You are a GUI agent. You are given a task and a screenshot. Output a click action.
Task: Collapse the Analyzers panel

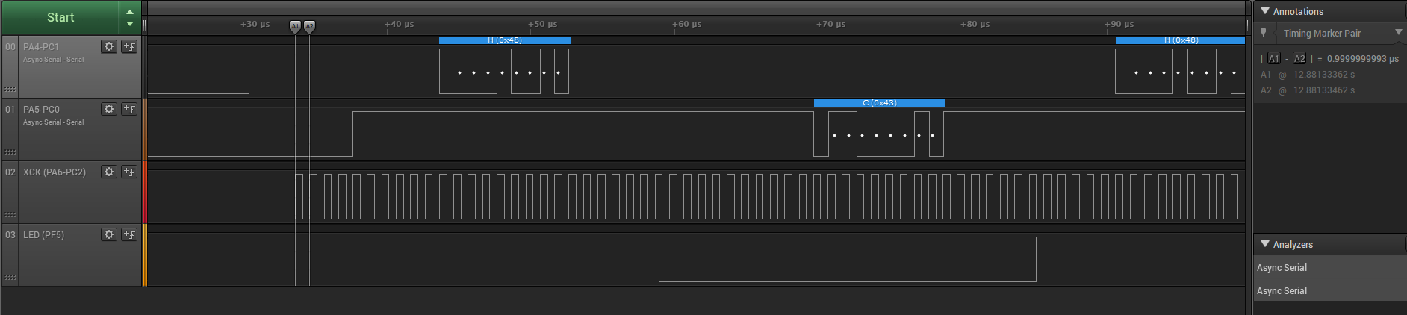click(1265, 244)
